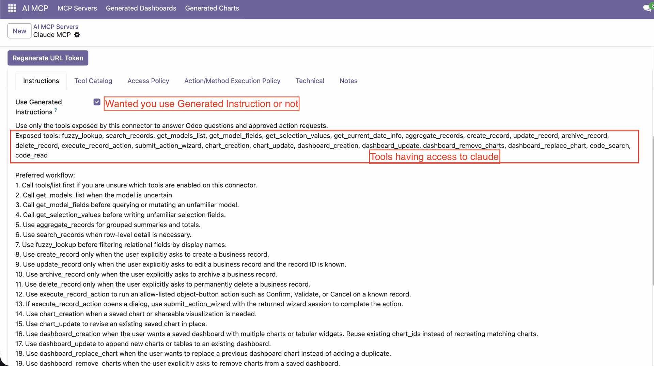The image size is (654, 366).
Task: Click the 'code_read' tool name text
Action: [x=31, y=155]
